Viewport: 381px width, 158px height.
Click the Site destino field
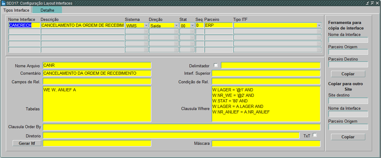click(348, 101)
